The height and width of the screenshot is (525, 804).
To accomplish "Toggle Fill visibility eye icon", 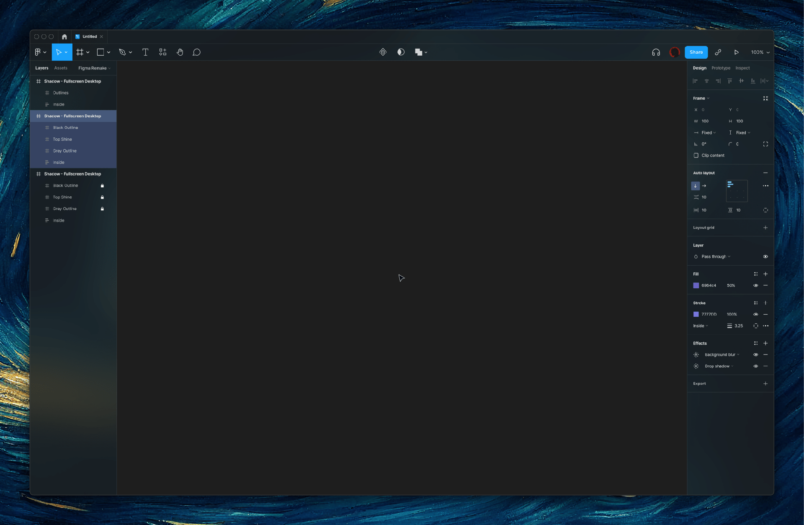I will 756,285.
